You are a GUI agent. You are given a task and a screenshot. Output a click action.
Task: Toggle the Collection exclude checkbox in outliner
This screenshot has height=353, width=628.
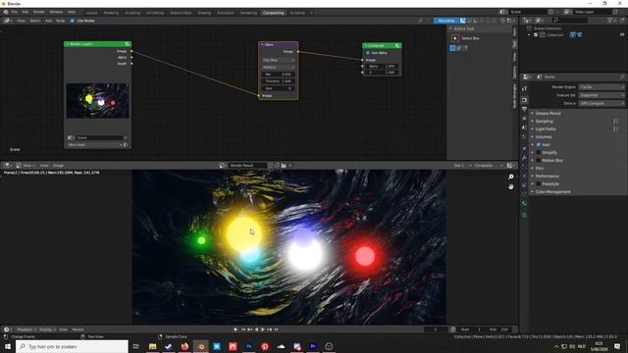click(x=536, y=35)
